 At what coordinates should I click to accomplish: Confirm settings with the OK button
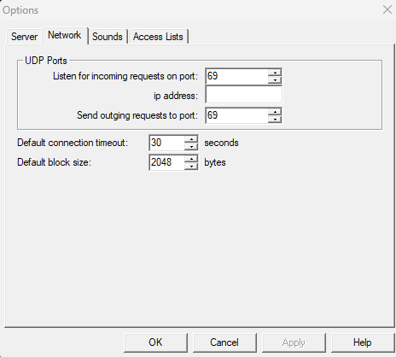tap(155, 342)
